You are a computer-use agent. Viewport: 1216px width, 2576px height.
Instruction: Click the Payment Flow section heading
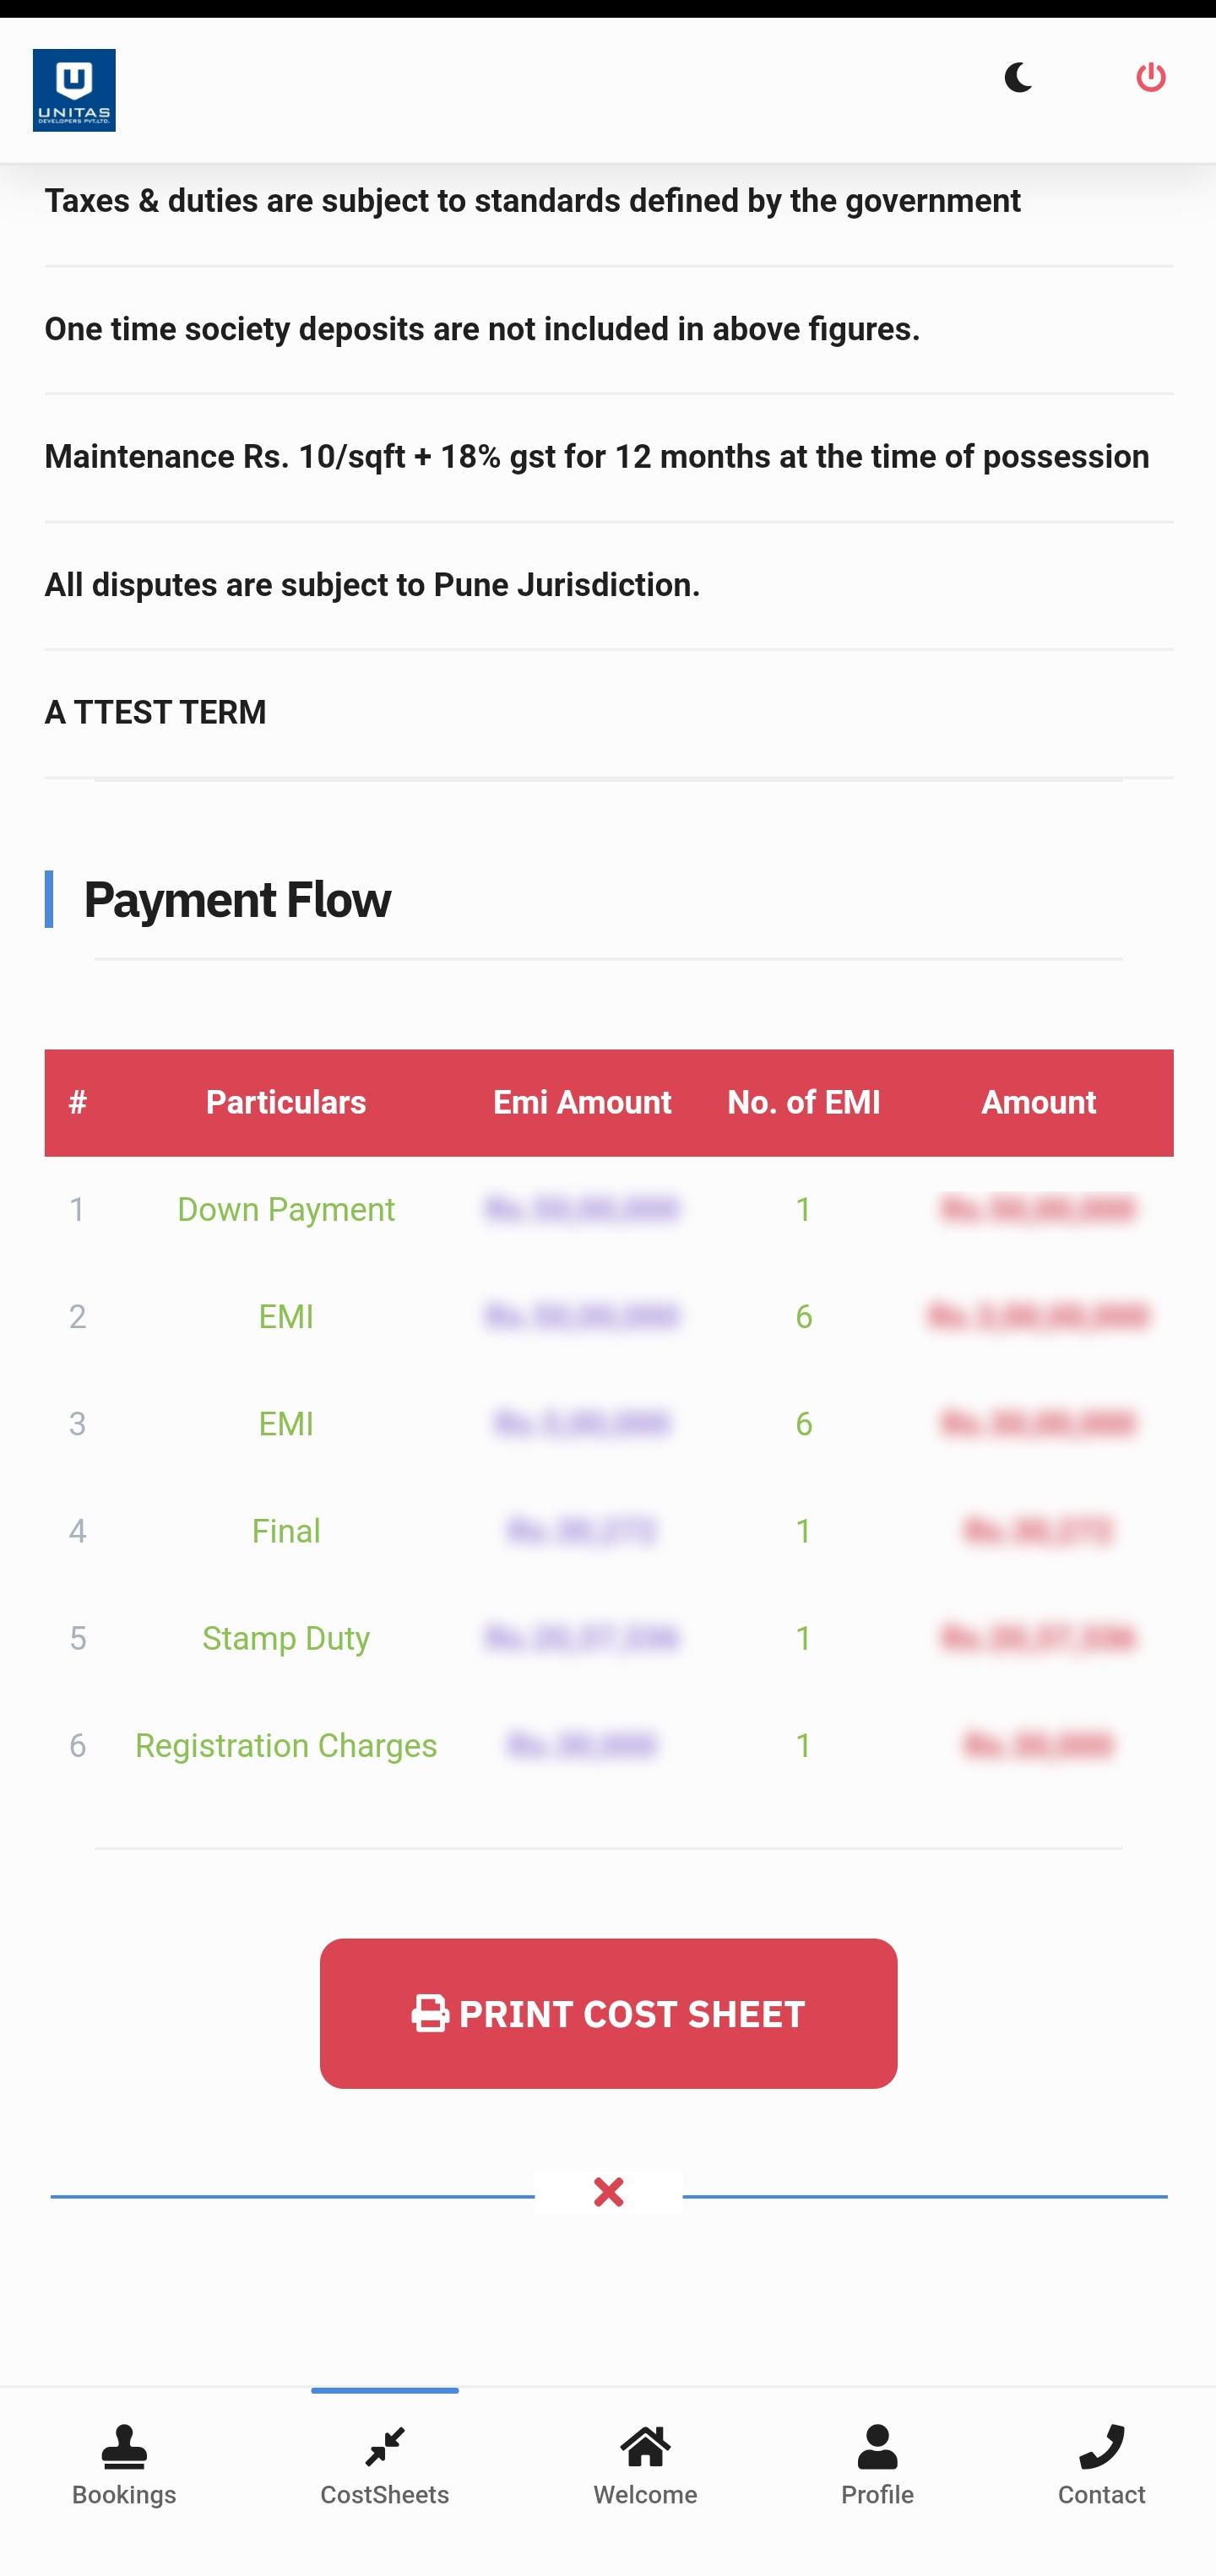point(237,900)
